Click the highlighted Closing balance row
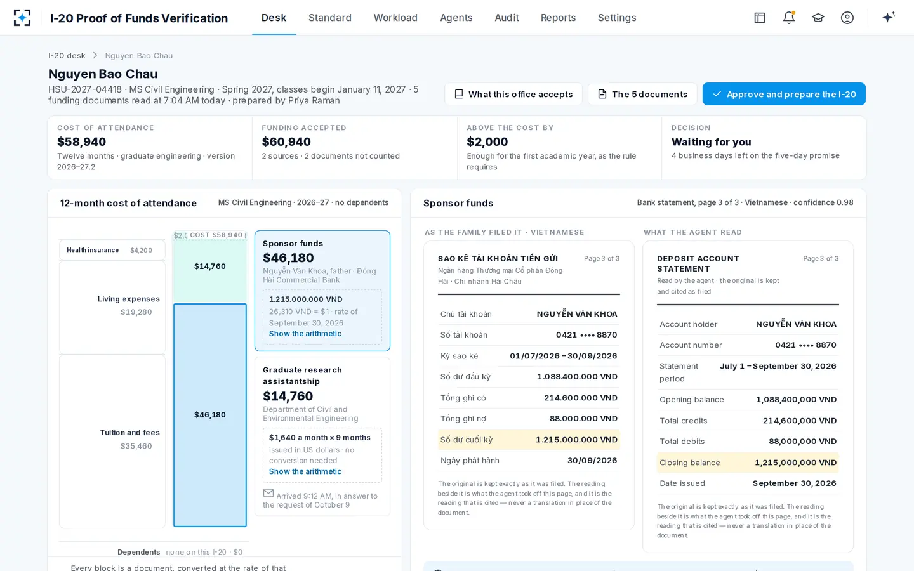Image resolution: width=914 pixels, height=571 pixels. pos(748,463)
